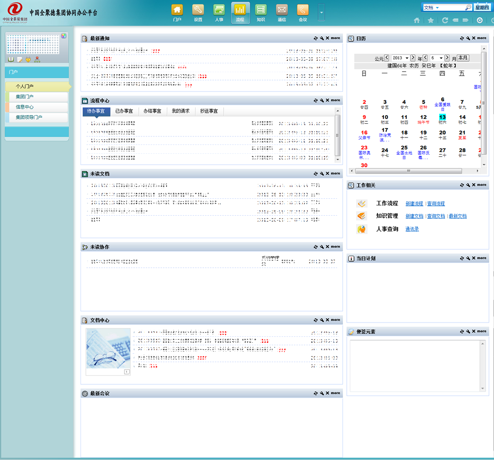Click more on 最新会议 panel
The width and height of the screenshot is (494, 460).
coord(335,393)
